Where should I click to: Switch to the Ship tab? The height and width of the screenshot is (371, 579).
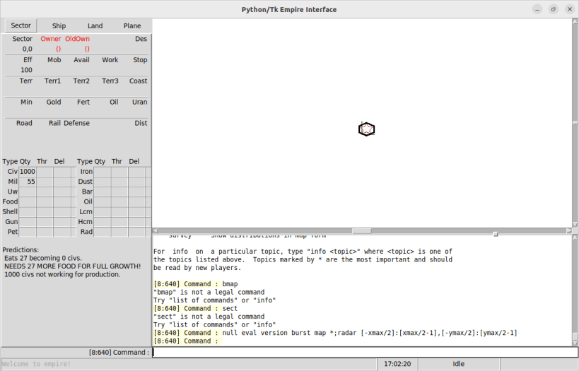(x=59, y=26)
